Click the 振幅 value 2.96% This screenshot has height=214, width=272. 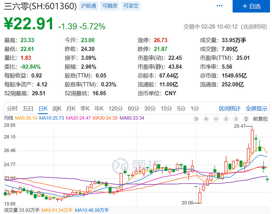(x=88, y=67)
